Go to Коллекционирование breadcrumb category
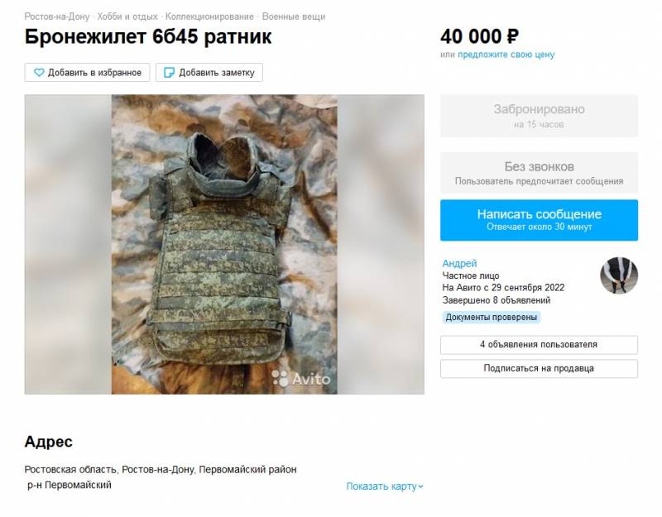Viewport: 662px width, 517px height. (209, 17)
